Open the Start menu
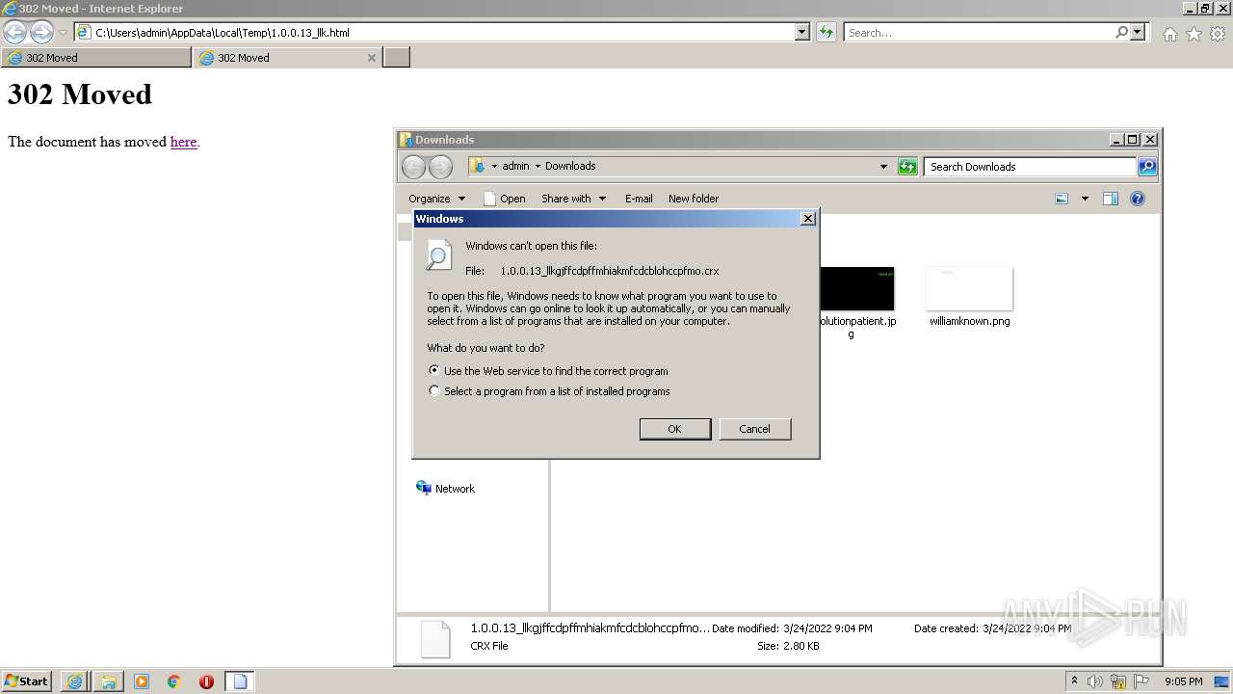This screenshot has width=1233, height=694. [x=26, y=681]
